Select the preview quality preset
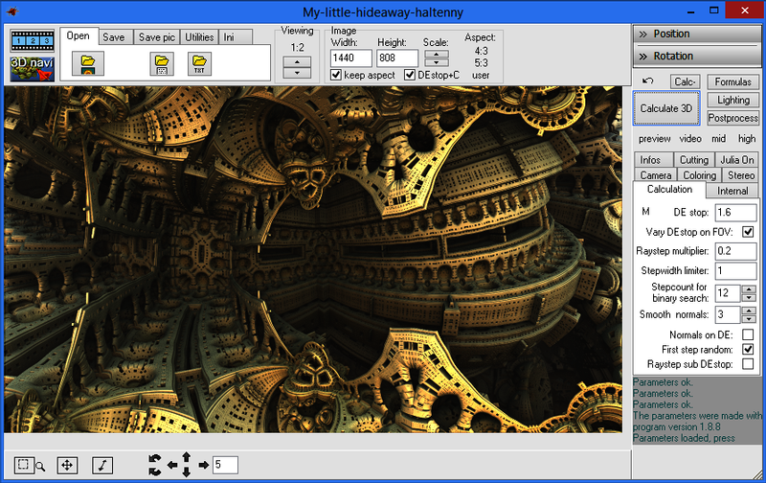Screen dimensions: 766x483 655,139
